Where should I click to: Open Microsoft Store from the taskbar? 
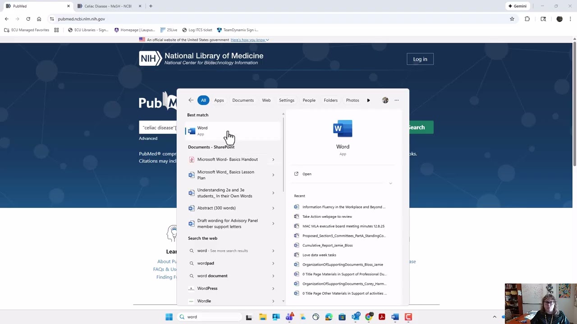[x=342, y=317]
